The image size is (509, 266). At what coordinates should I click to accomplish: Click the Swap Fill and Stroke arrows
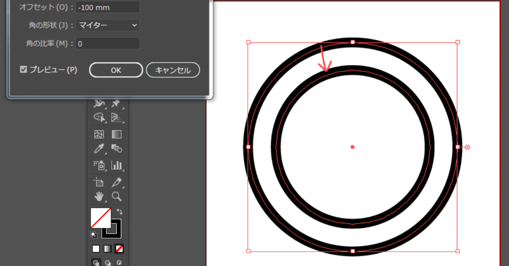119,212
